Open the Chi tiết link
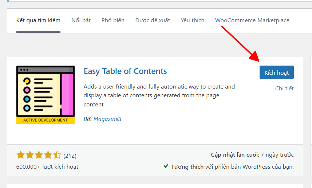 tap(284, 88)
